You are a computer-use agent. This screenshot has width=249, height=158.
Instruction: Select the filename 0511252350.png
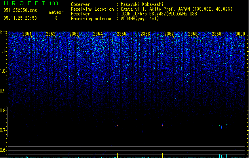coord(20,10)
